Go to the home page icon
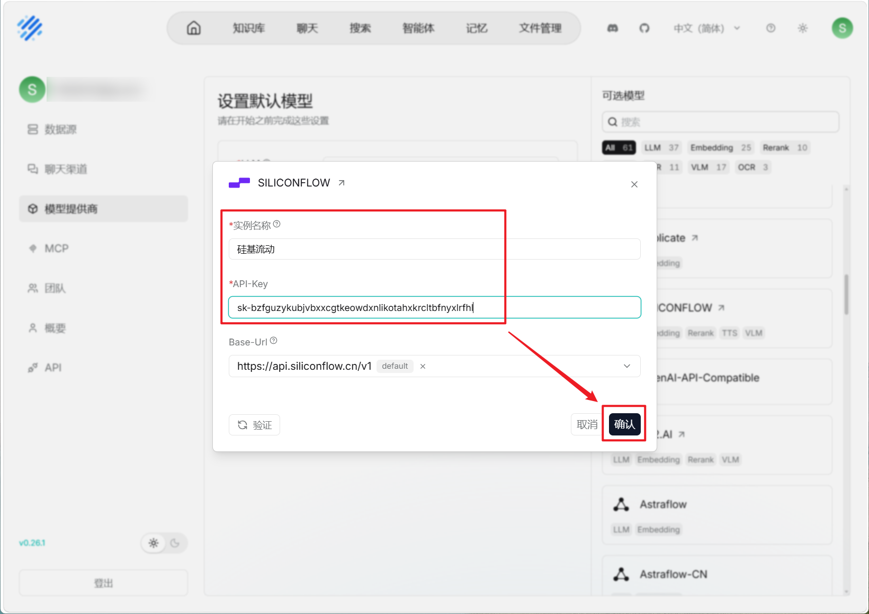The height and width of the screenshot is (614, 869). 194,28
